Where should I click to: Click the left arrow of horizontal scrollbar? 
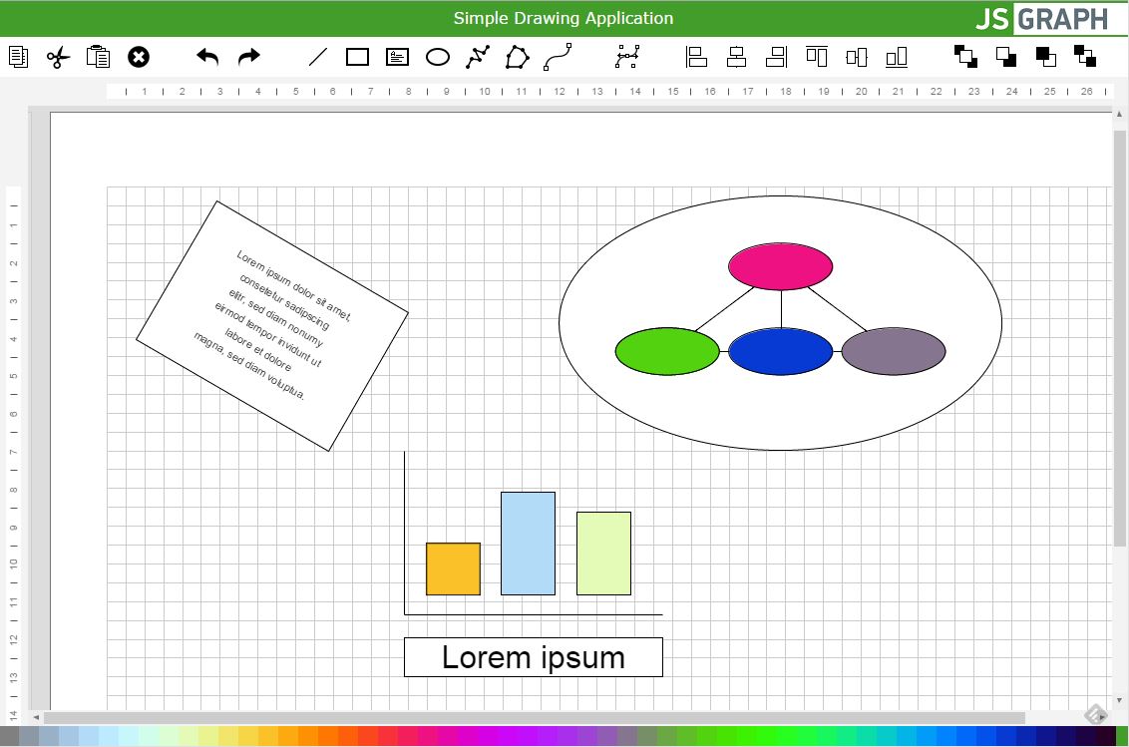[37, 717]
